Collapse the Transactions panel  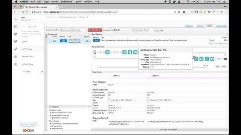(90, 34)
